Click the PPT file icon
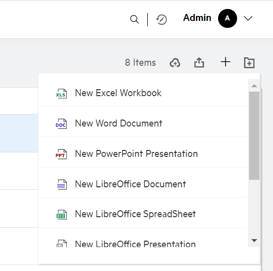This screenshot has width=273, height=271. [x=61, y=154]
